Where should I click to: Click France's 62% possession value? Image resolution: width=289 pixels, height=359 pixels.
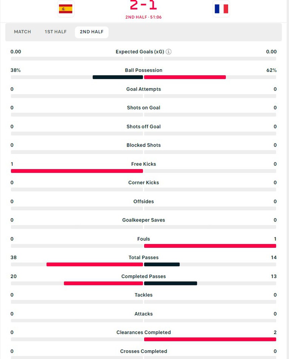[x=271, y=70]
